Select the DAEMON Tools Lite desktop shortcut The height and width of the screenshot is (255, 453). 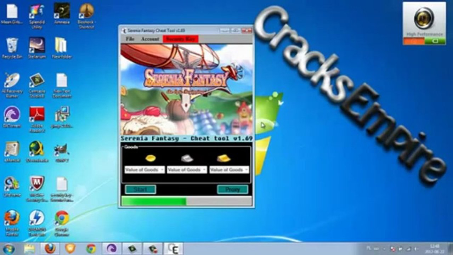[x=37, y=223]
